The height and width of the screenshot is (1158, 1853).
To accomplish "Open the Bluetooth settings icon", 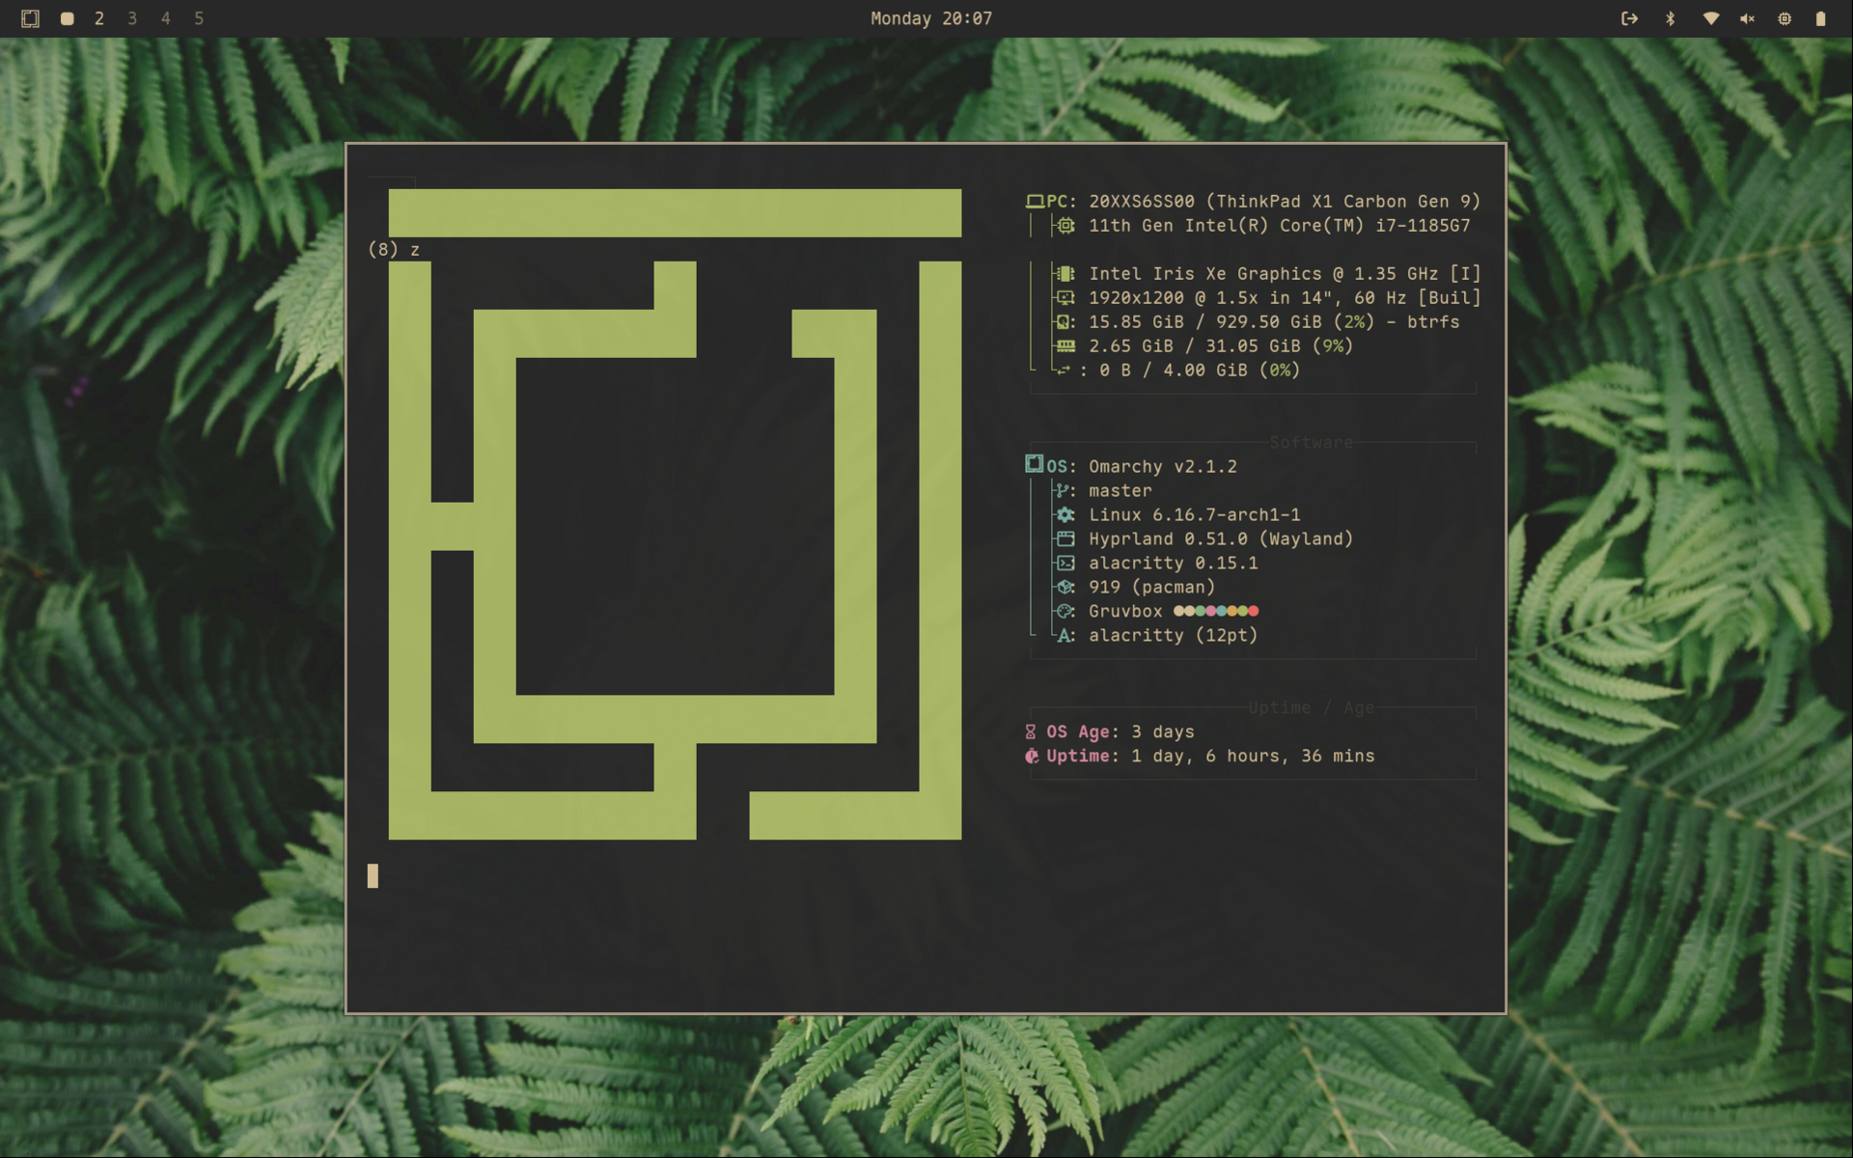I will coord(1670,18).
